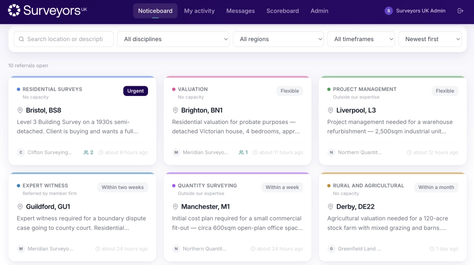Open the My activity tab
474x265 pixels.
199,11
